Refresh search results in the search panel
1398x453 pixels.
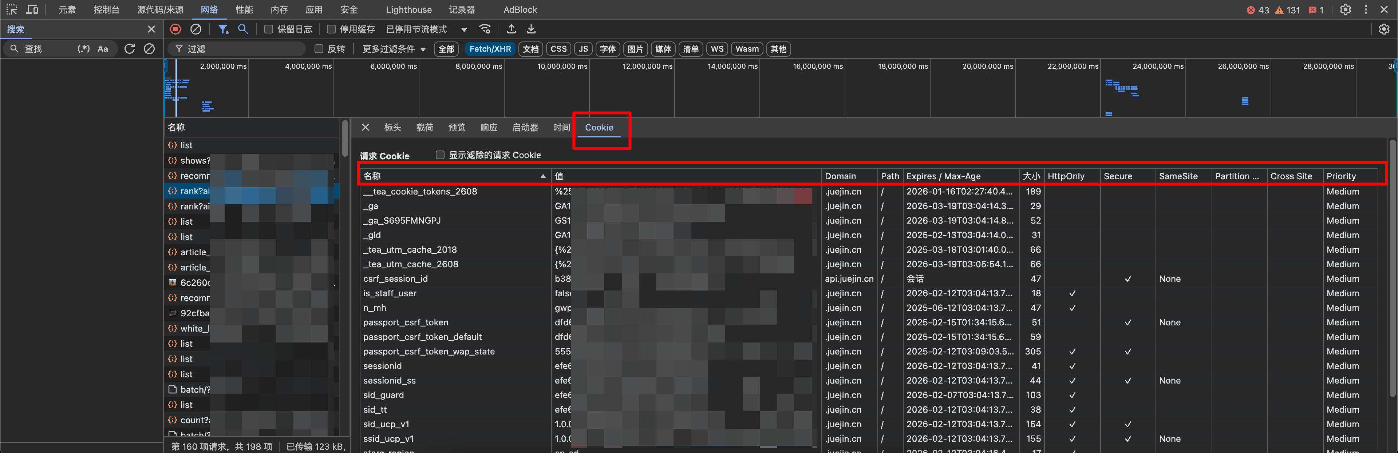tap(129, 49)
